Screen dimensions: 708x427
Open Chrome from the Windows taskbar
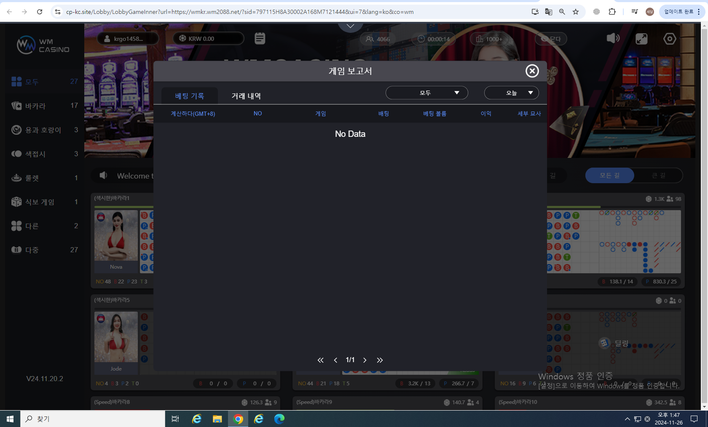[238, 419]
